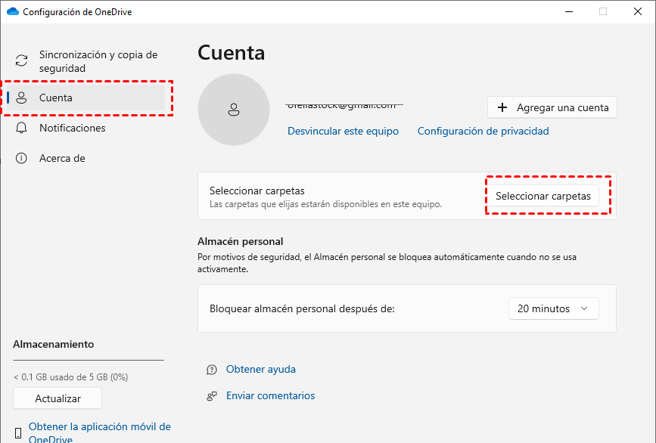This screenshot has width=656, height=443.
Task: Click Desvincular este equipo link
Action: (x=343, y=132)
